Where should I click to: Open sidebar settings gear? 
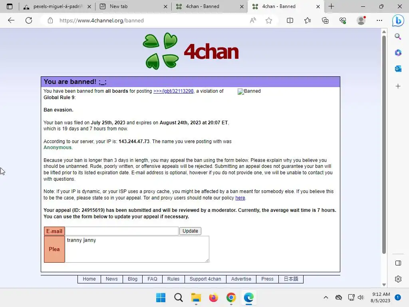tap(398, 279)
